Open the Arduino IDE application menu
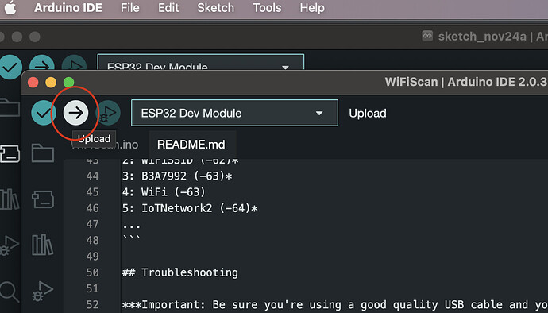The image size is (548, 313). pos(68,8)
